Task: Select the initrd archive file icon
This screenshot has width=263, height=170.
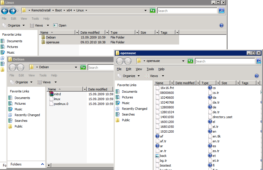Action: pos(51,94)
